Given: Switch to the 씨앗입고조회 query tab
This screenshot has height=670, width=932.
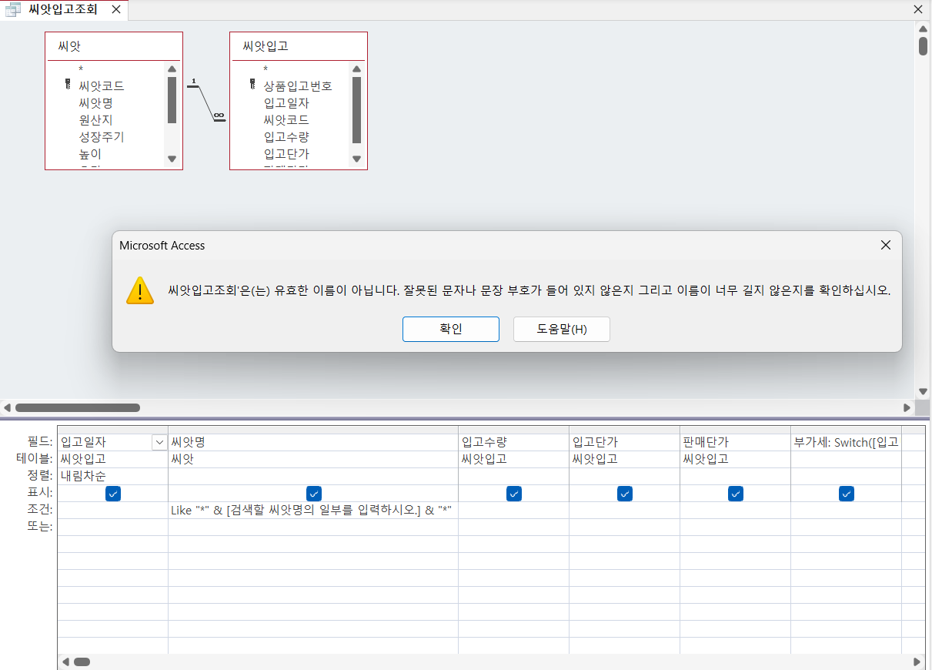Looking at the screenshot, I should pyautogui.click(x=63, y=10).
